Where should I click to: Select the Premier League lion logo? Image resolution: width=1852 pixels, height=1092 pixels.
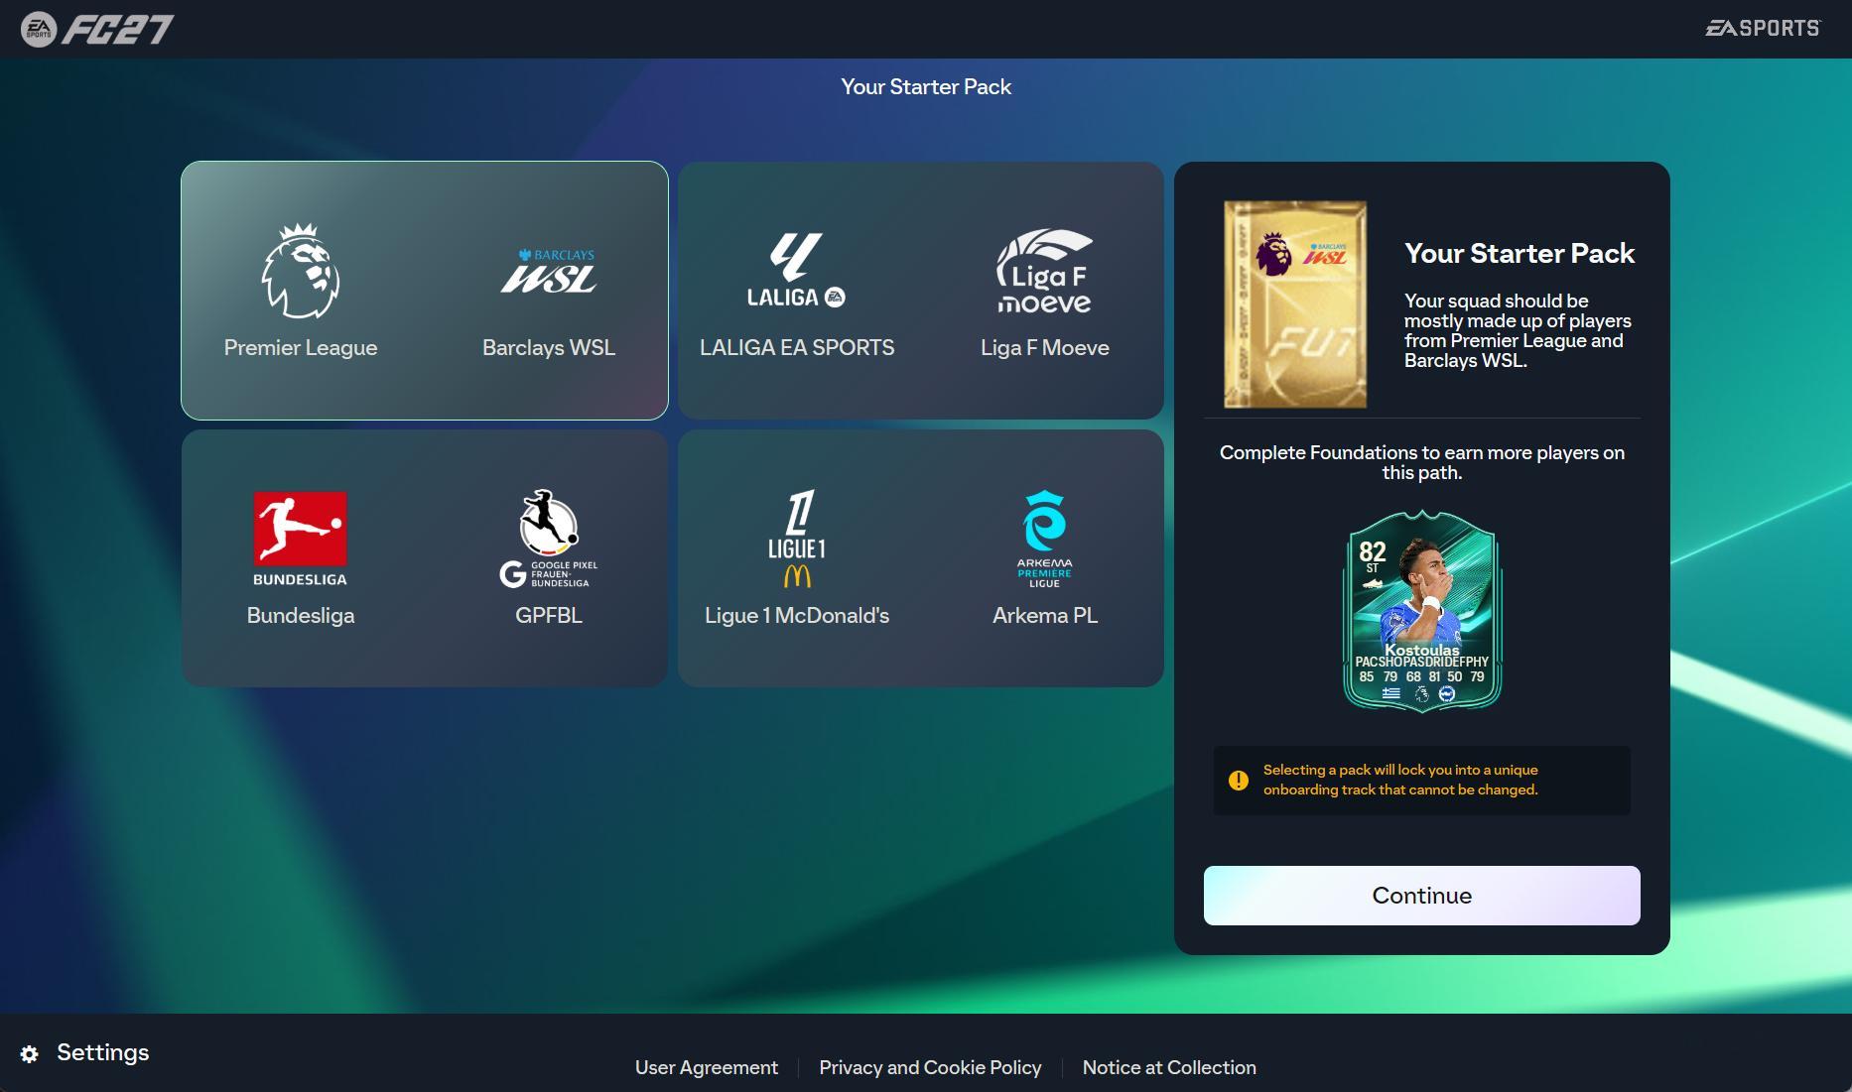tap(301, 271)
